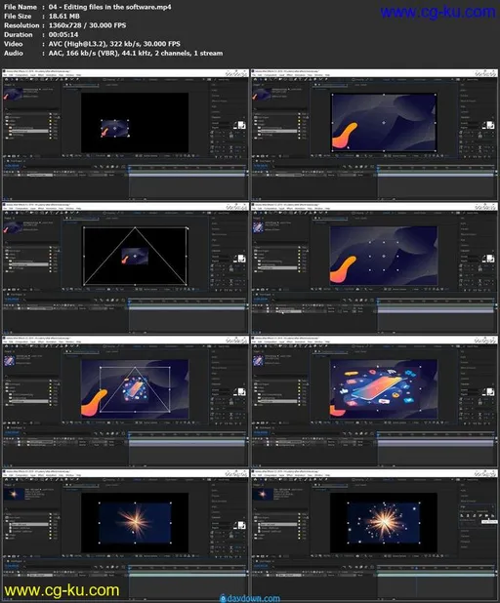
Task: Click the 'Duration' label
Action: [x=19, y=34]
